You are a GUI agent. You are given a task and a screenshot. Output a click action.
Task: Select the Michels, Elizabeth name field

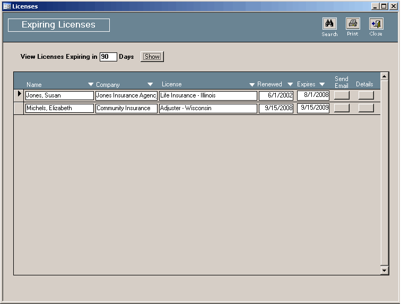point(59,108)
